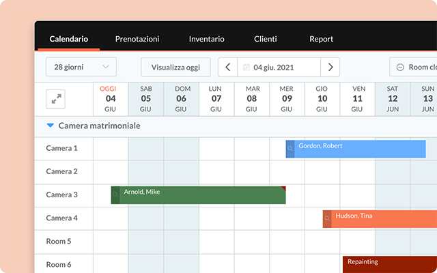Click magnifier icon on Gordon, Robert booking

[x=290, y=148]
